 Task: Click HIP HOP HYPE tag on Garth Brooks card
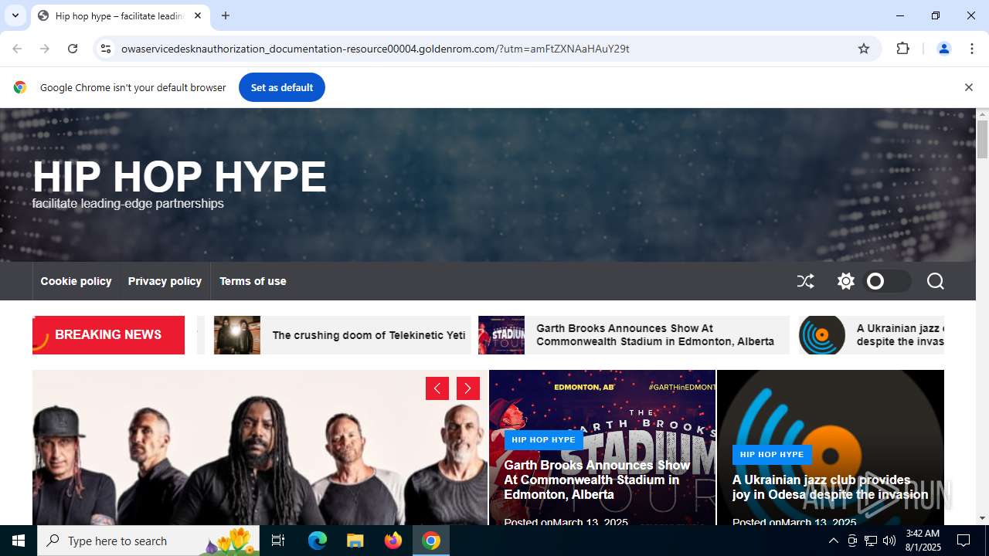pyautogui.click(x=543, y=440)
